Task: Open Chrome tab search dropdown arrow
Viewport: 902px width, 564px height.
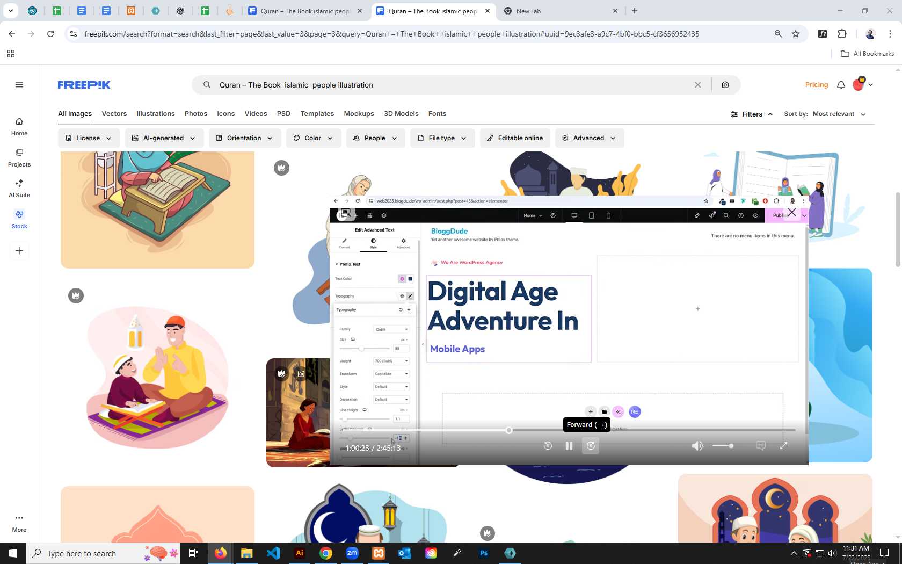Action: tap(10, 11)
